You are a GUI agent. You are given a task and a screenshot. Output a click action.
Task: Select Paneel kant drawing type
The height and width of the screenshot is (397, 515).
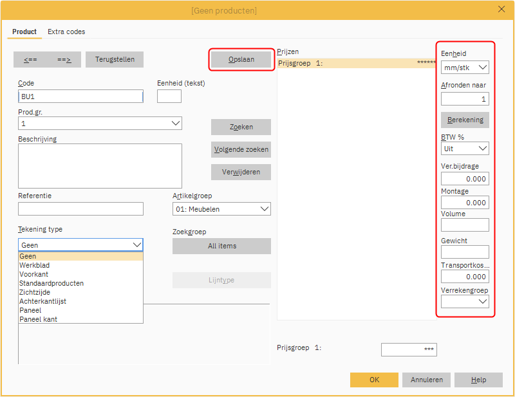pyautogui.click(x=39, y=319)
